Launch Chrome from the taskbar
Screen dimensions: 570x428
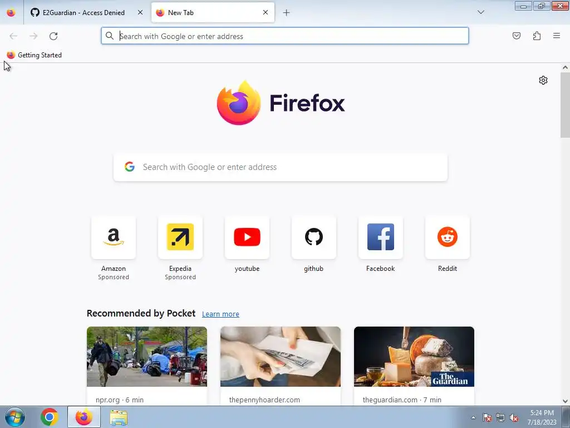[50, 417]
